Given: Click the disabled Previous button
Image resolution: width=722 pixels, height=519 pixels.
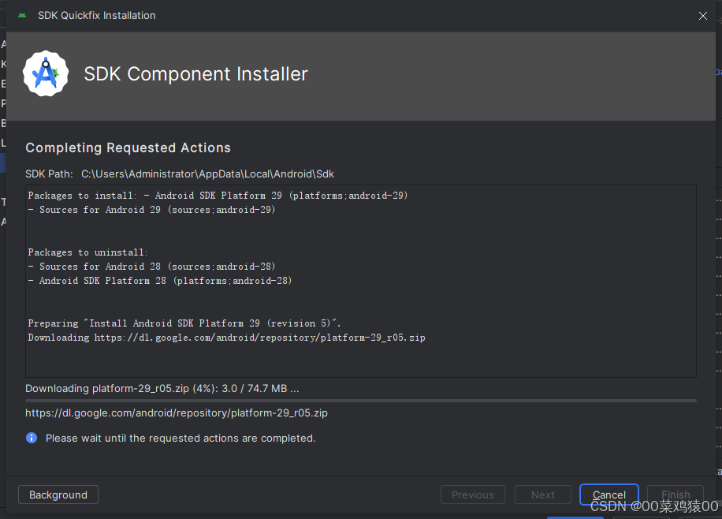Looking at the screenshot, I should pyautogui.click(x=472, y=495).
